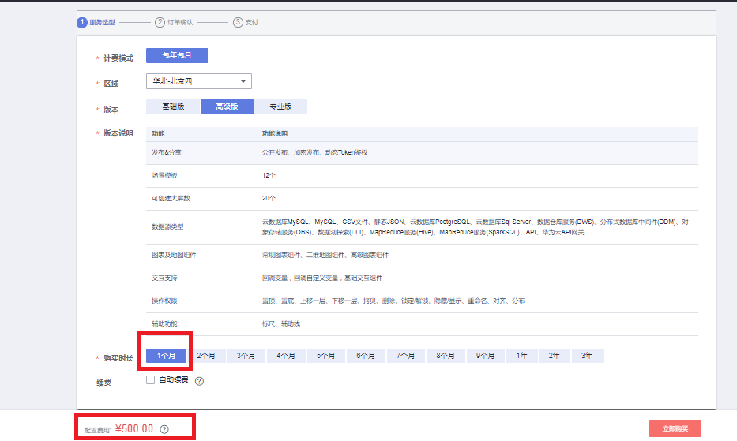Screen dimensions: 737x441
Task: Click the help icon beside ¥500.00 price
Action: click(164, 429)
